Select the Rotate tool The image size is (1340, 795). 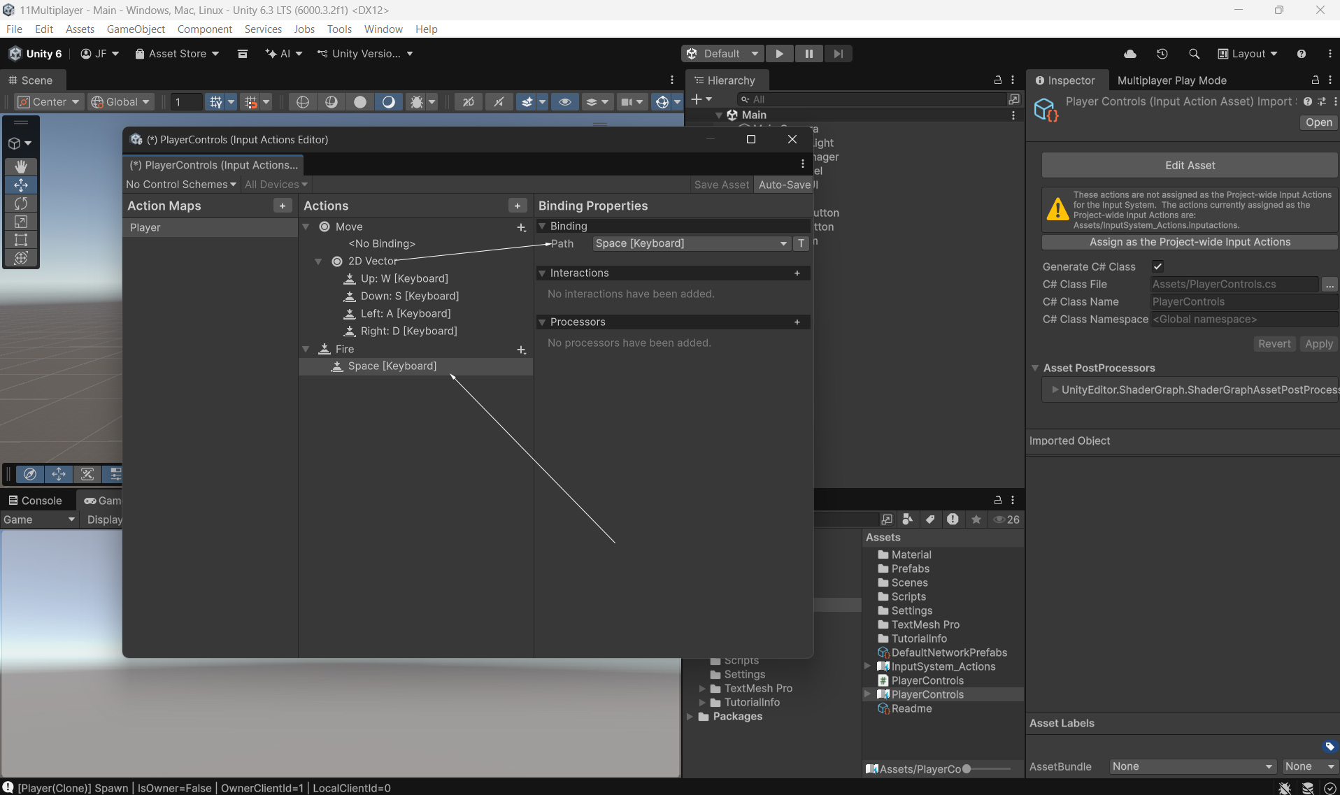point(21,203)
